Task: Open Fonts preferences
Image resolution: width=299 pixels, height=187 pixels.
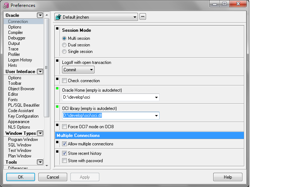Action: 13,100
